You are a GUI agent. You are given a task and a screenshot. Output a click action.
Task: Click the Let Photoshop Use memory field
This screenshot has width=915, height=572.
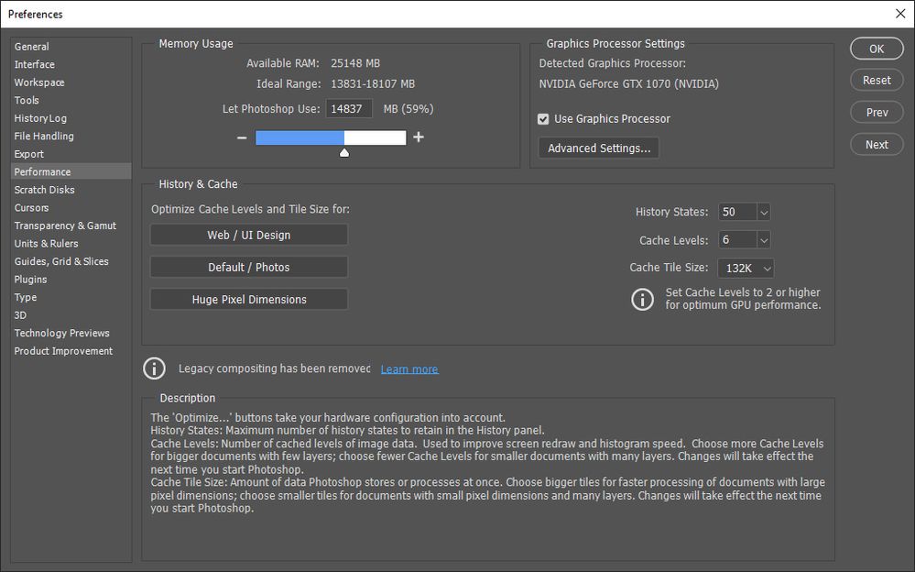(x=349, y=109)
